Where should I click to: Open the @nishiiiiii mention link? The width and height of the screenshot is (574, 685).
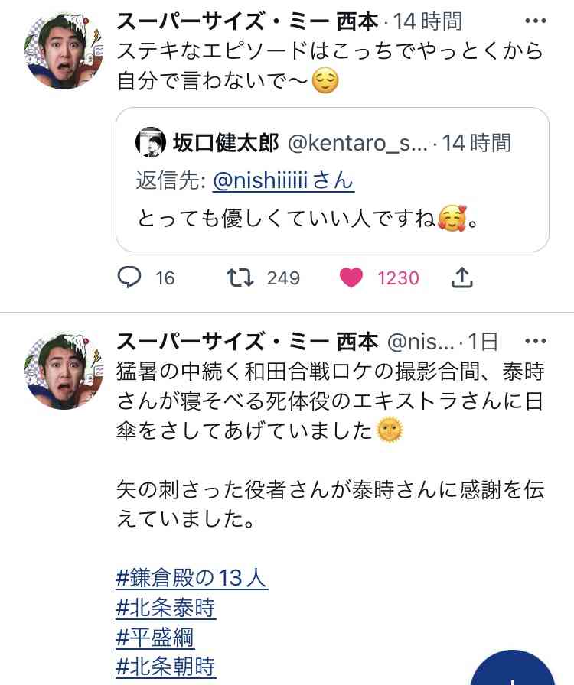tap(283, 180)
